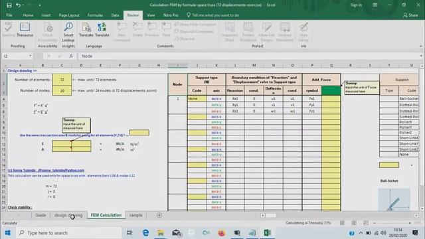Viewport: 425px width, 239px height.
Task: Click Tell me what you want to do
Action: (x=212, y=15)
